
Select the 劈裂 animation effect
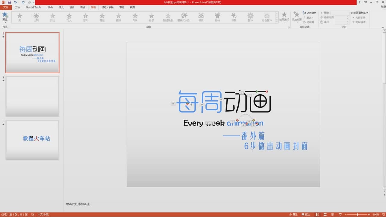click(102, 17)
